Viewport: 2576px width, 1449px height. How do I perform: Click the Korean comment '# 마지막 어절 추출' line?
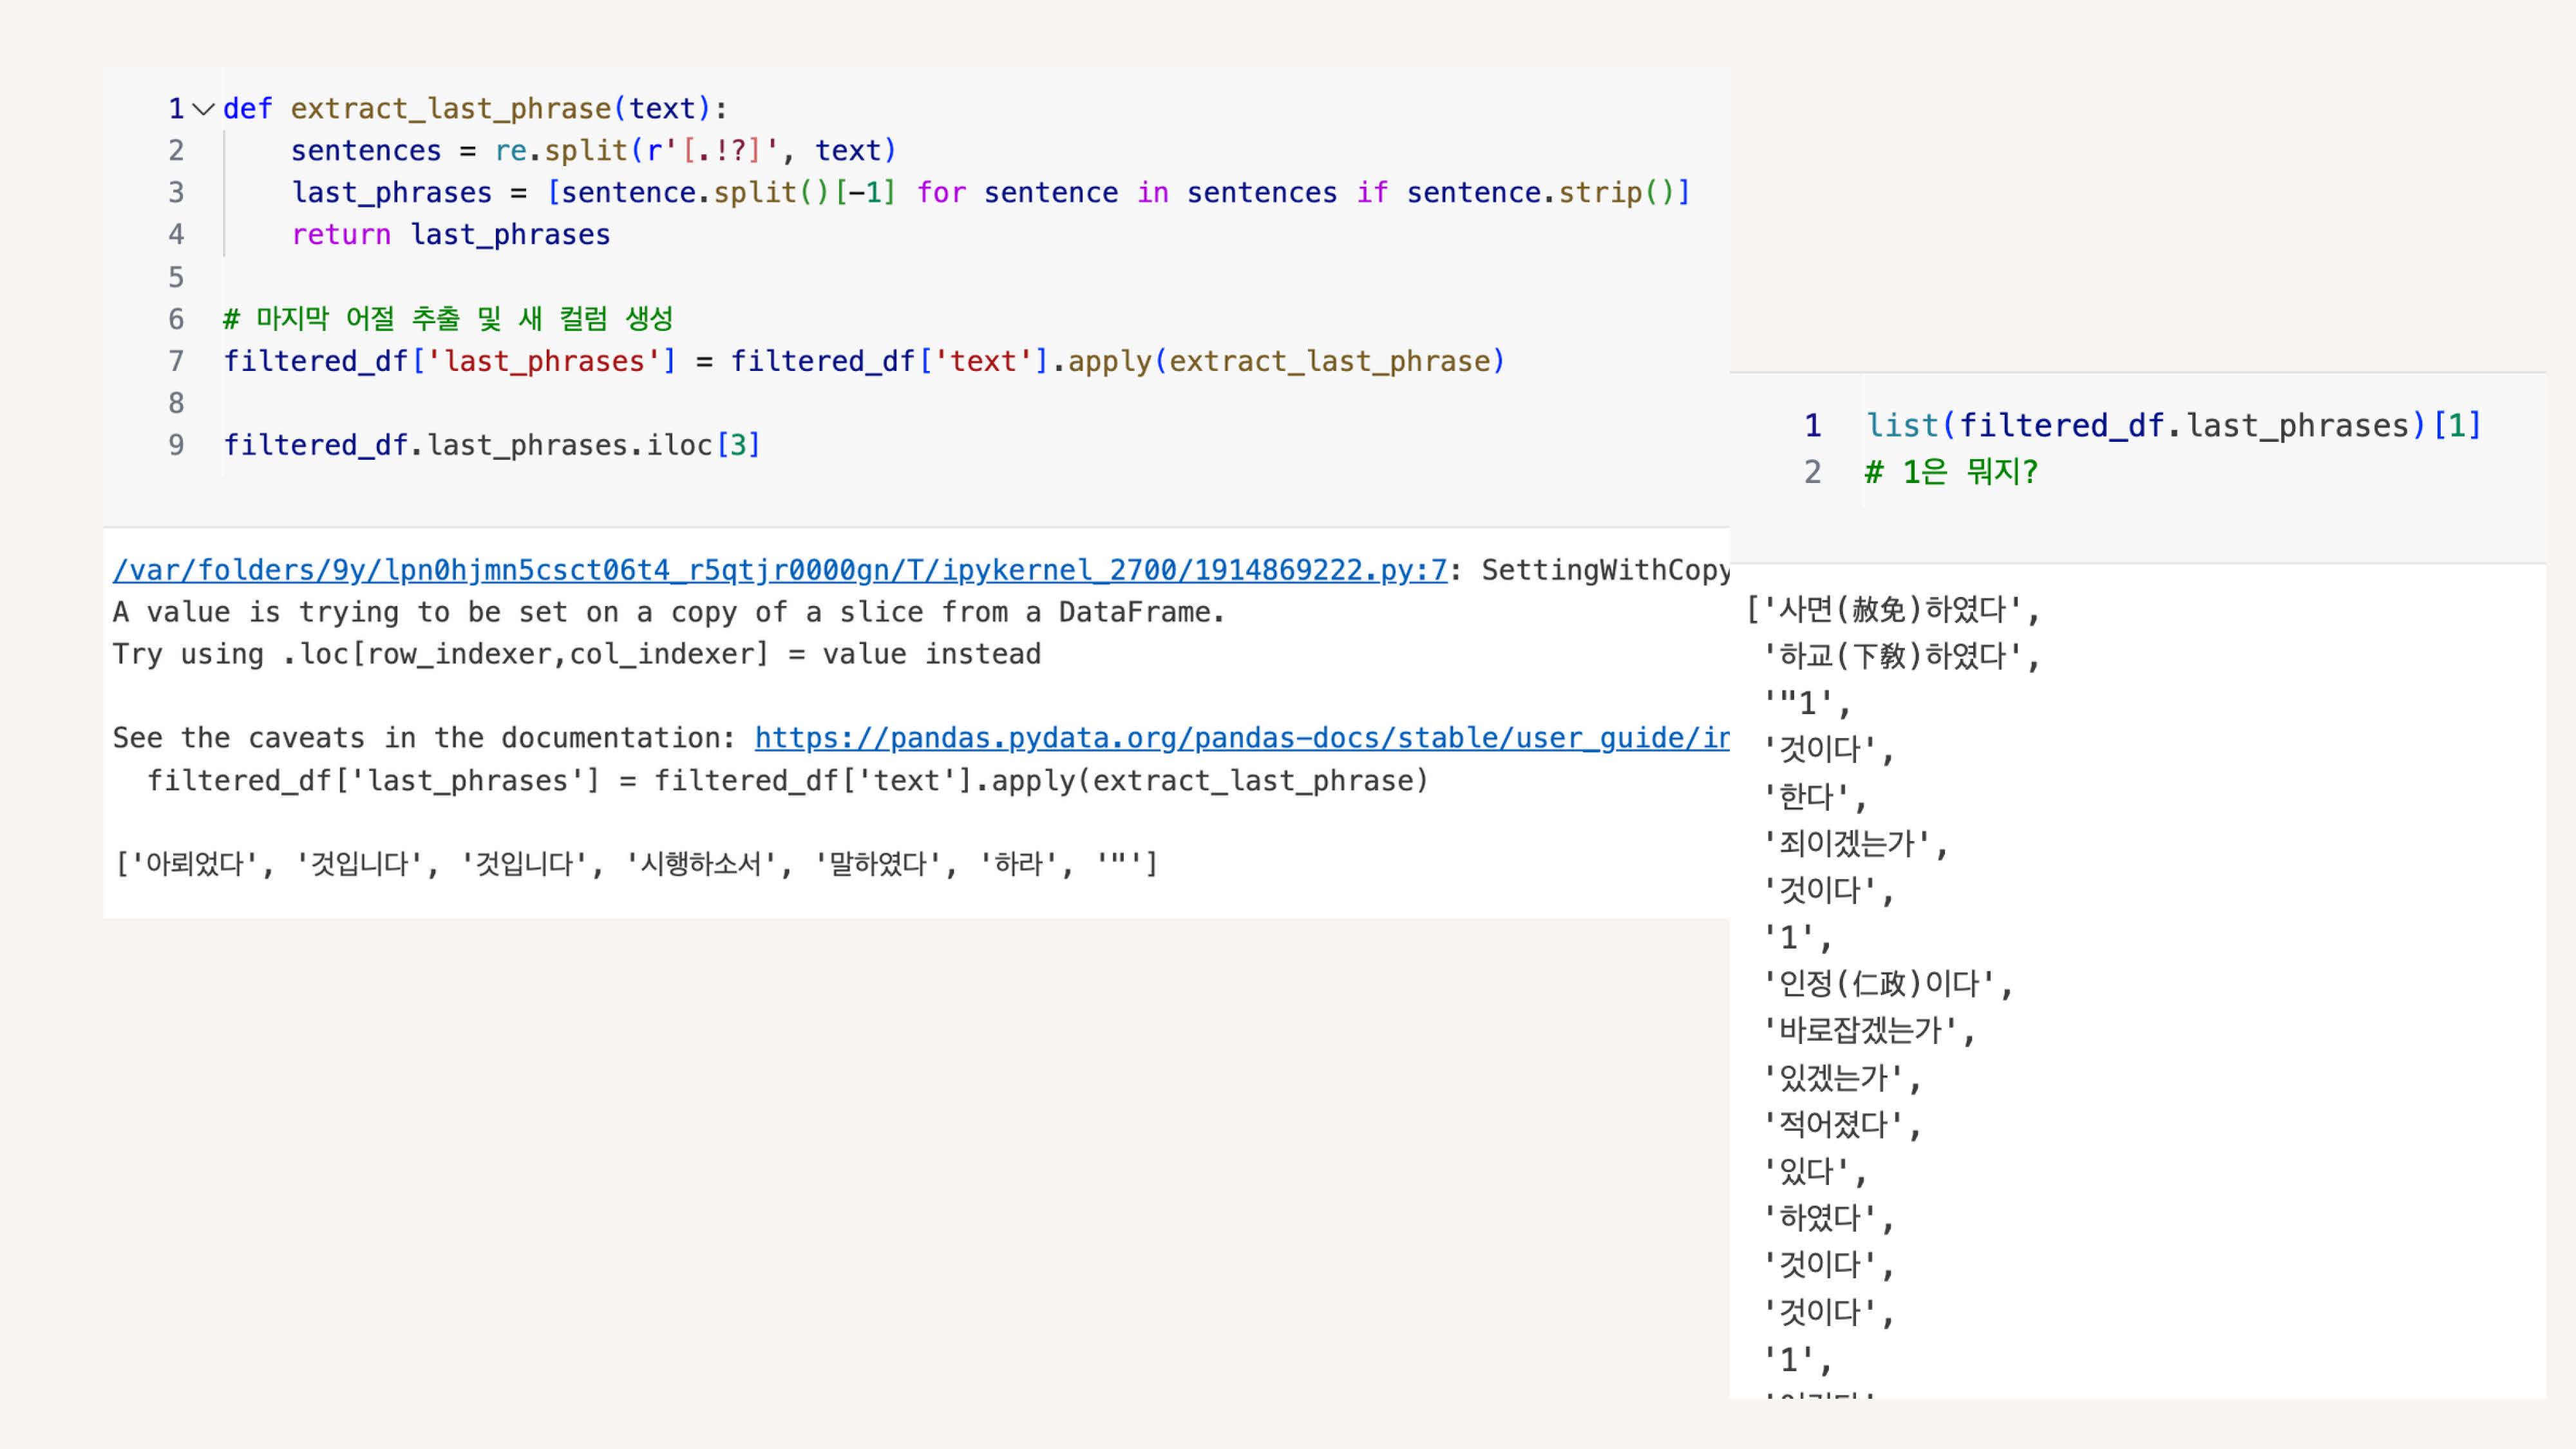click(448, 319)
